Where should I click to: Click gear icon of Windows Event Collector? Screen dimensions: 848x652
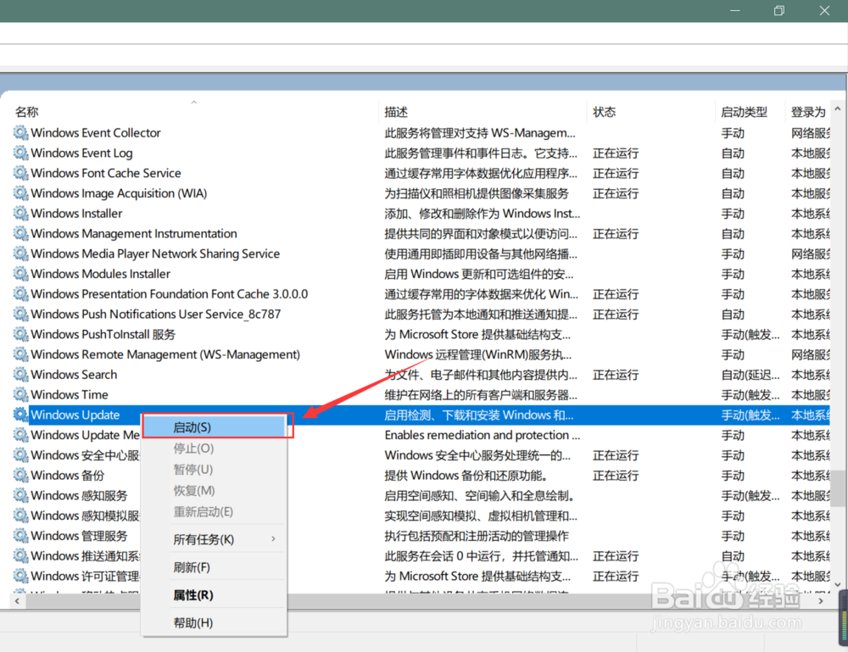(20, 132)
